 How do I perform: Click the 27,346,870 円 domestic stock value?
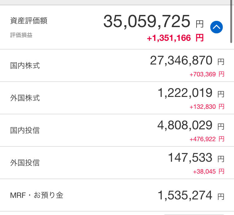(187, 60)
